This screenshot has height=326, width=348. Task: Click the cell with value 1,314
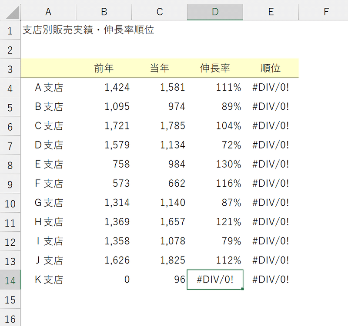click(x=104, y=203)
